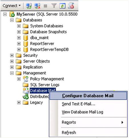Open View Database Mail Log
The image size is (129, 138).
[x=82, y=112]
